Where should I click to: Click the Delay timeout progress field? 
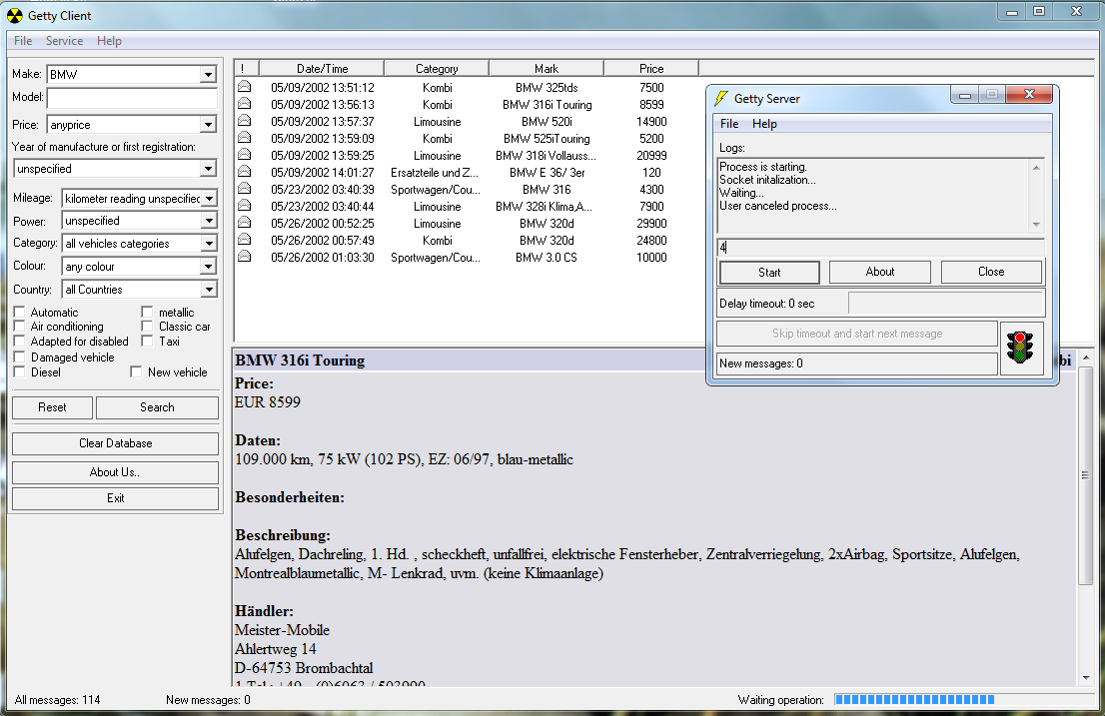[946, 304]
